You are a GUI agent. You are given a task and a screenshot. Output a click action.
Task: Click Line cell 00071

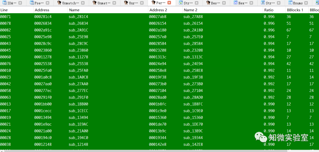tap(6, 17)
